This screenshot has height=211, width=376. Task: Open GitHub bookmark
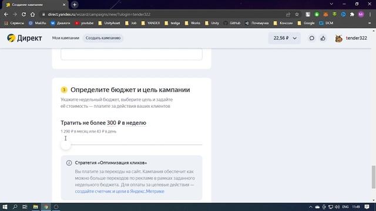point(232,23)
